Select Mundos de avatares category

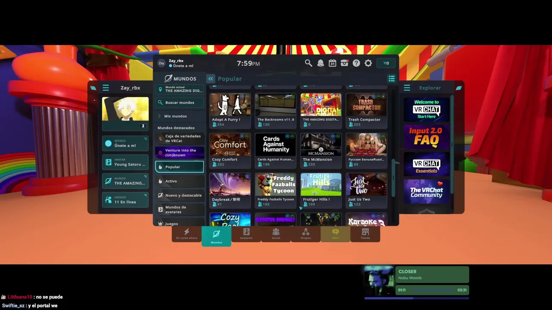(x=180, y=210)
